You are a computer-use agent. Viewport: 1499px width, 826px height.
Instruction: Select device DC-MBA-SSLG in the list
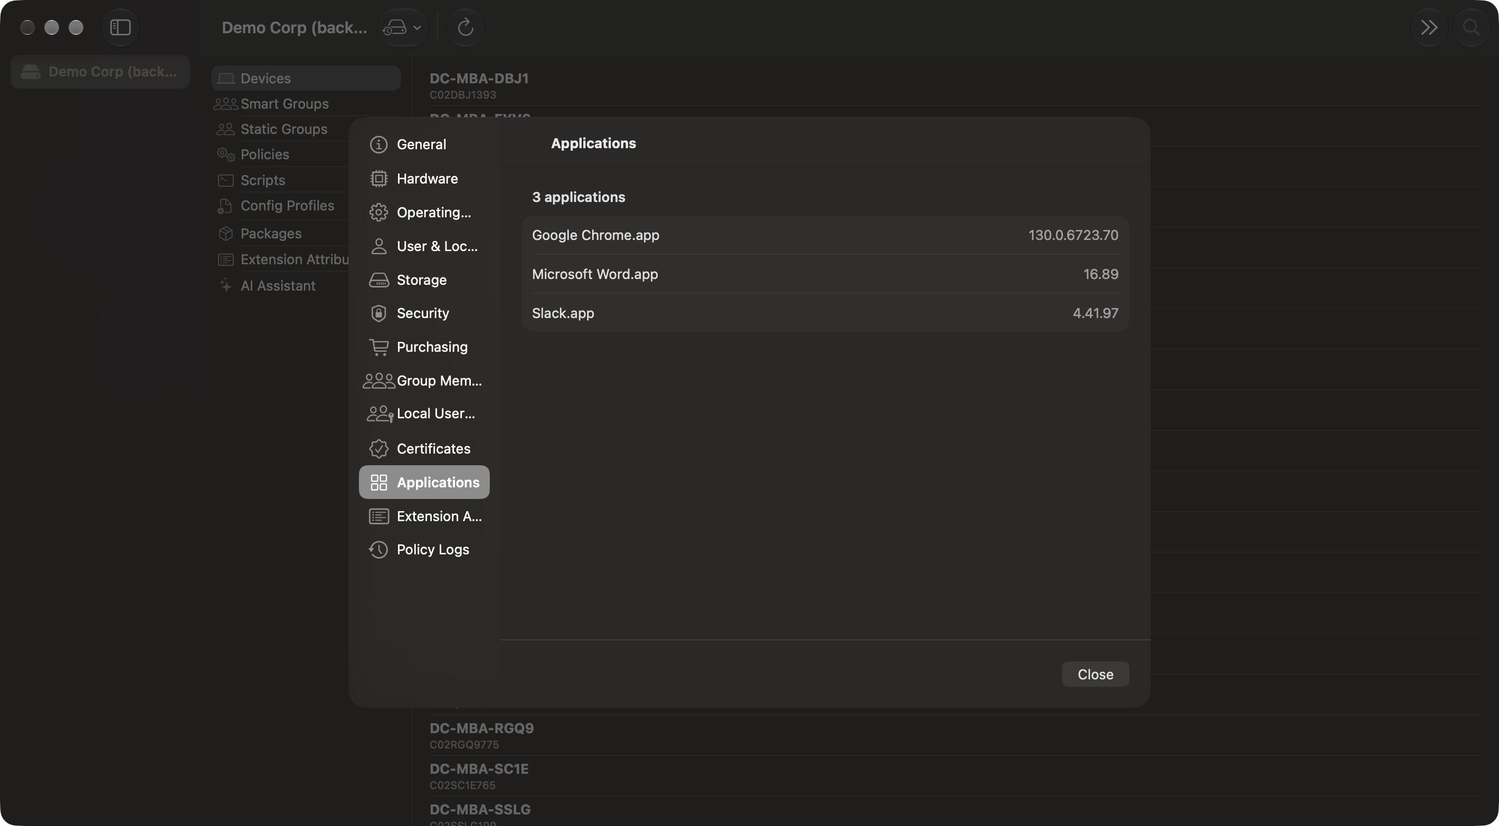(x=954, y=812)
